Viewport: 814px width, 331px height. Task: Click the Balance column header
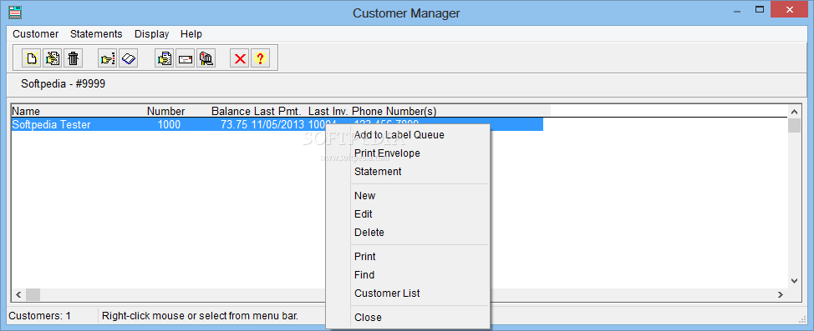click(231, 112)
